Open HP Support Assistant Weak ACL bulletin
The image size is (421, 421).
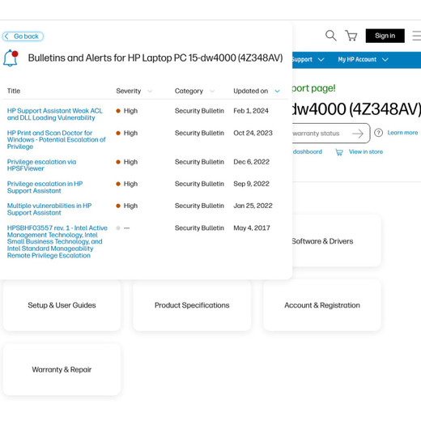(x=55, y=114)
